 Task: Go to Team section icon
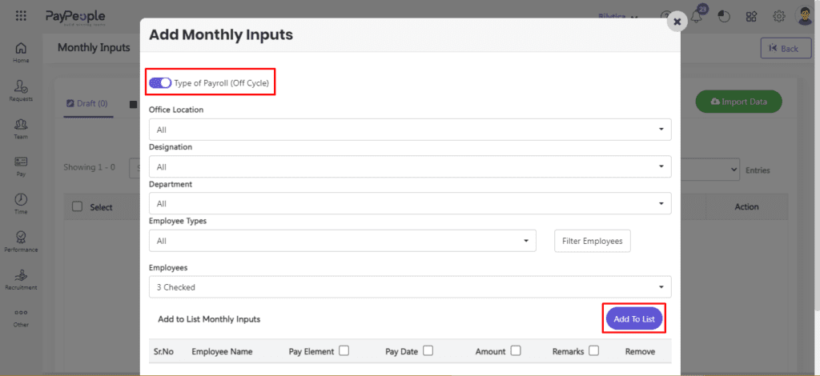tap(21, 126)
